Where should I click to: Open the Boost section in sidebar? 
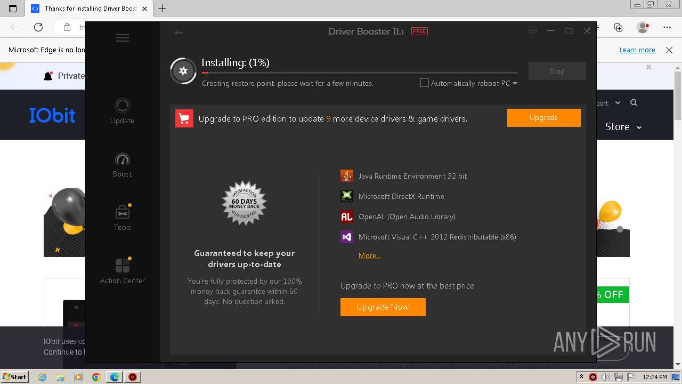(x=122, y=165)
